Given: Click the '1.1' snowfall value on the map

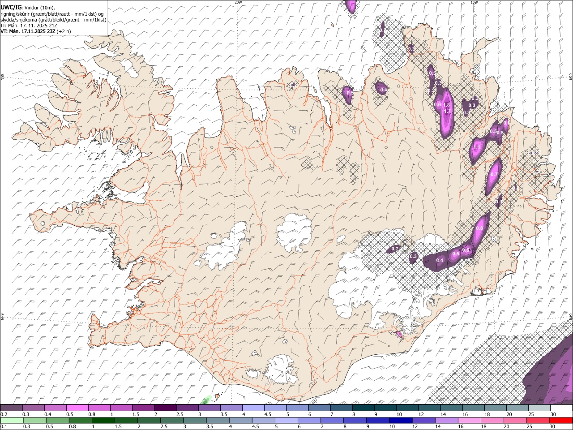Looking at the screenshot, I should tap(477, 147).
